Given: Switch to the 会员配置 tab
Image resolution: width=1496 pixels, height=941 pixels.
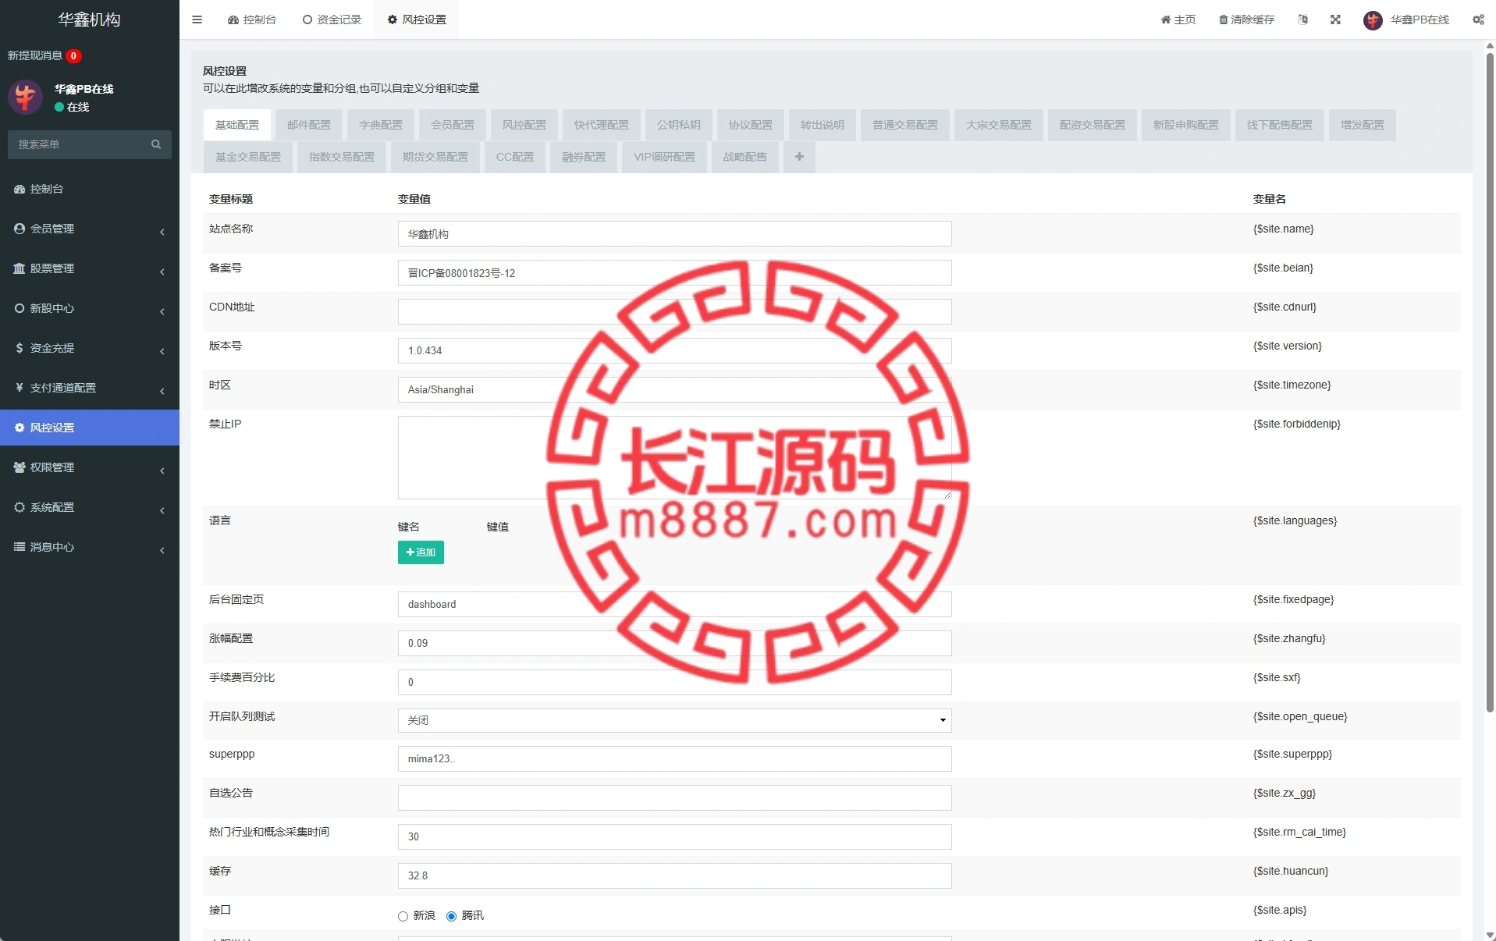Looking at the screenshot, I should tap(453, 125).
